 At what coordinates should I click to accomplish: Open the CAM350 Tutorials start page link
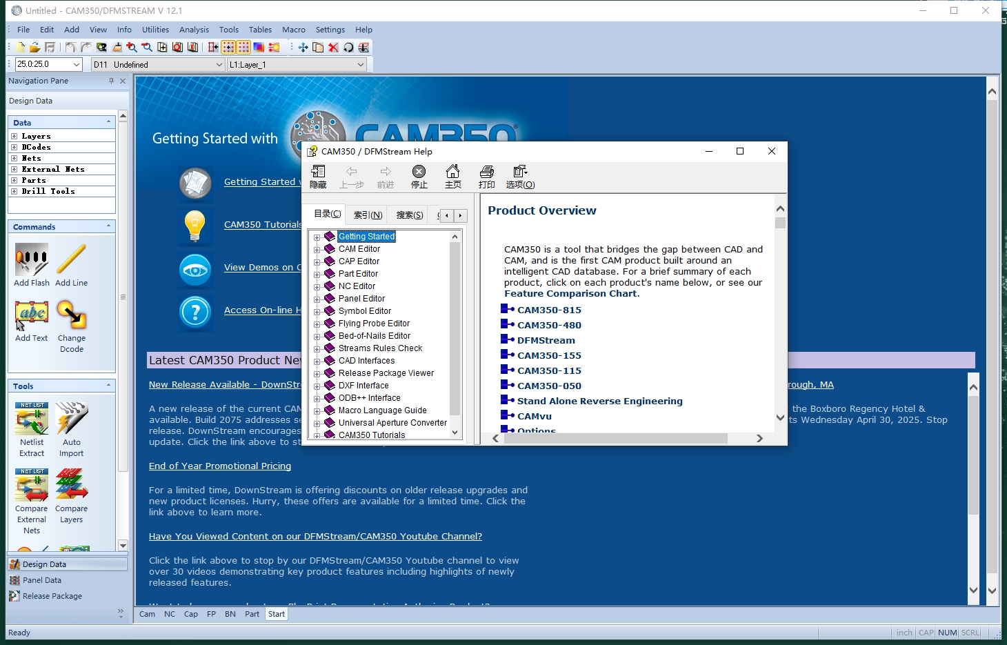tap(262, 224)
